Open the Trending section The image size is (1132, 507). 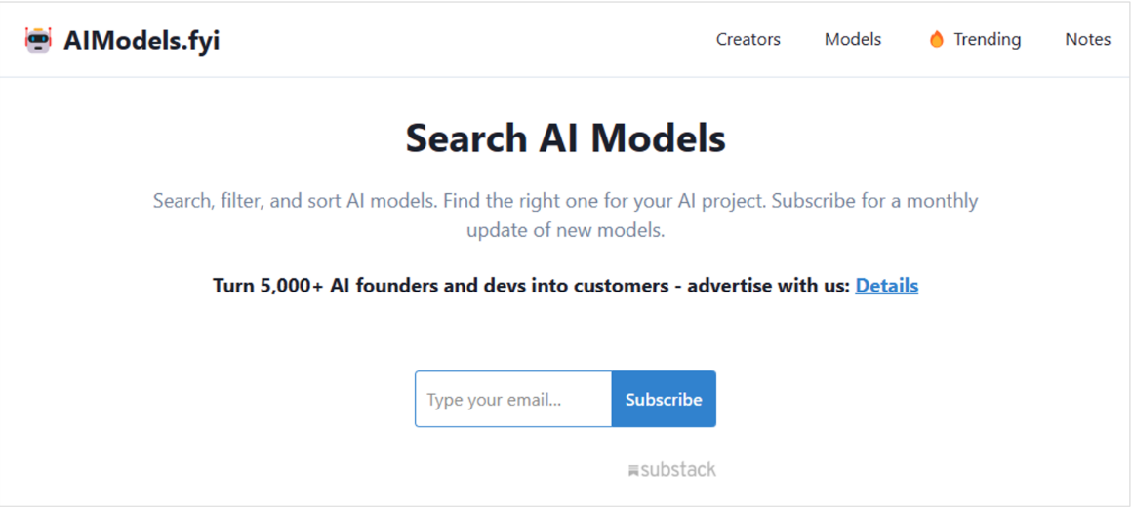coord(987,40)
